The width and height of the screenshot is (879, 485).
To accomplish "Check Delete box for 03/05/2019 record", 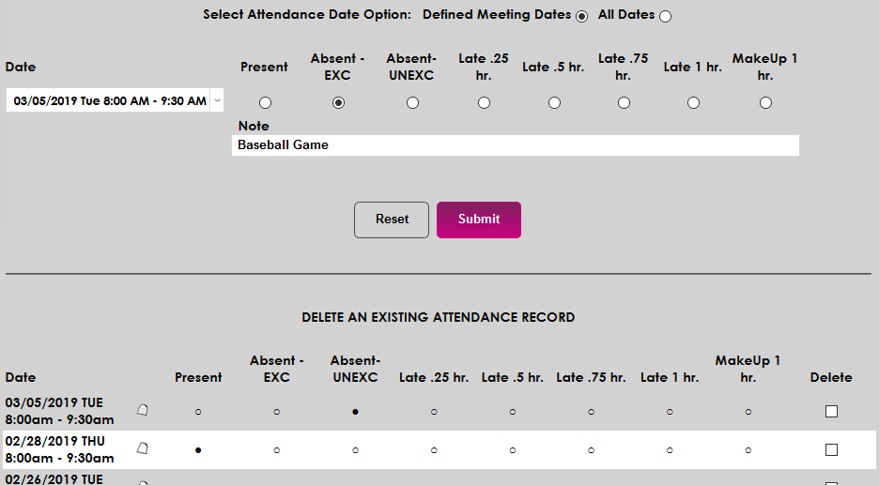I will [x=831, y=411].
